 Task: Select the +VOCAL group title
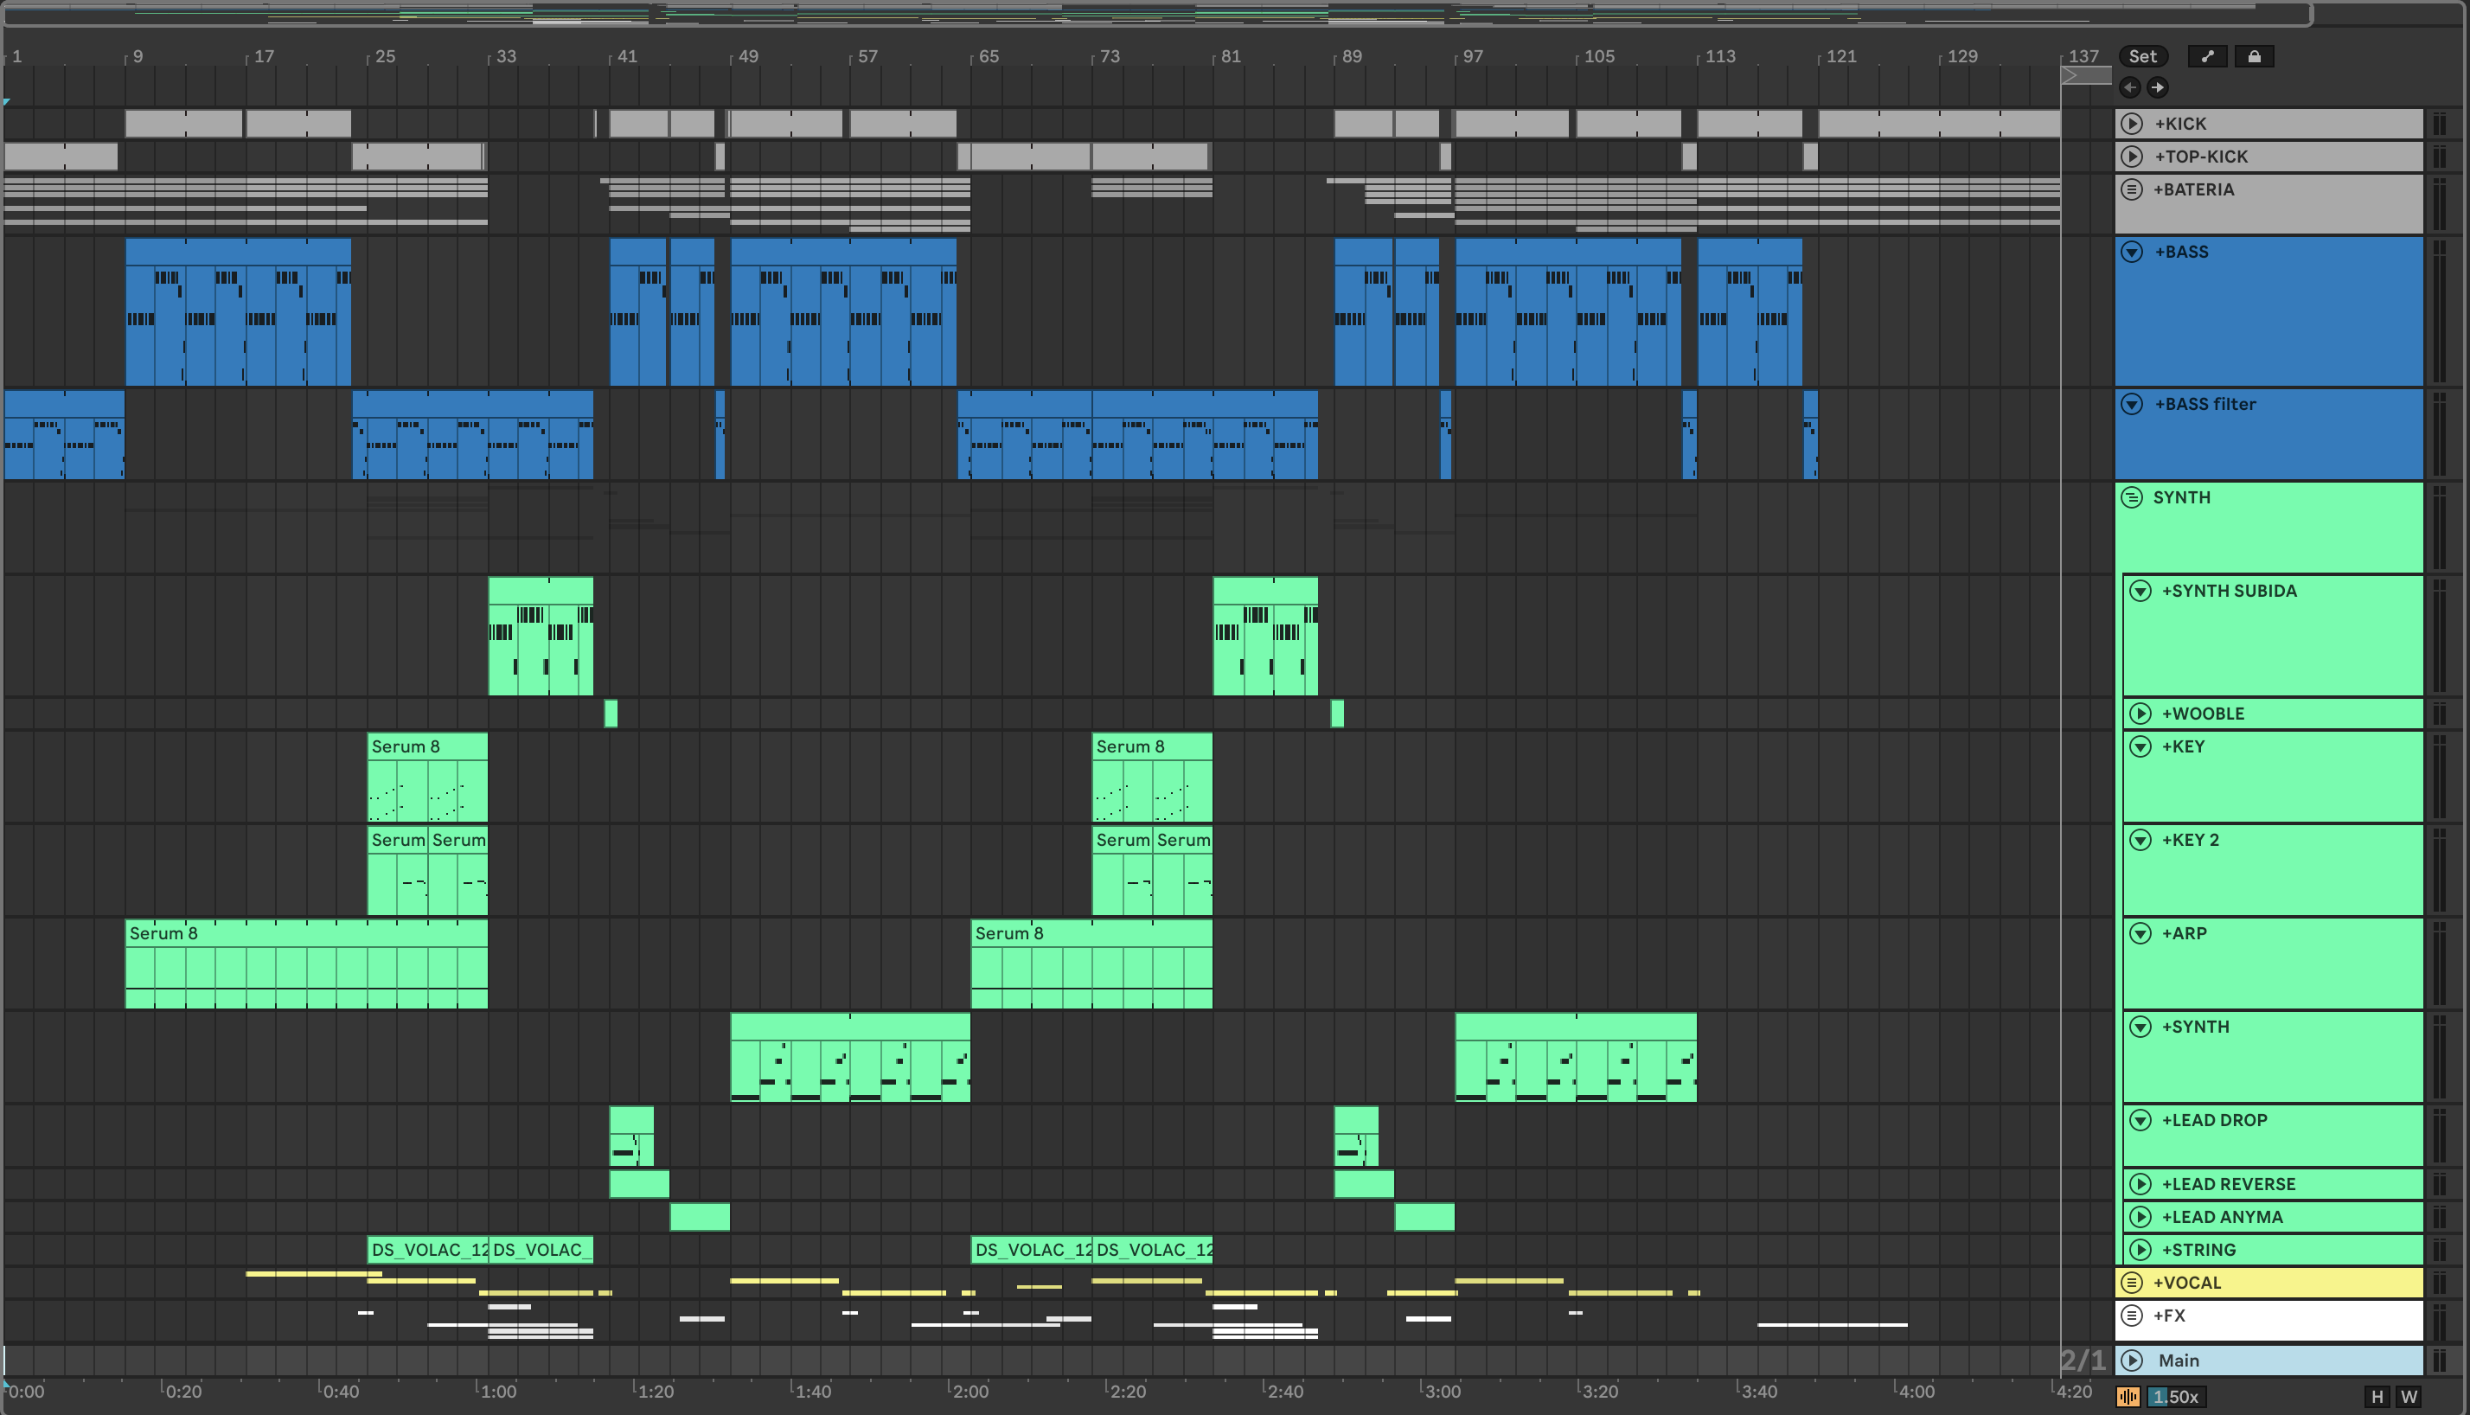pyautogui.click(x=2187, y=1283)
